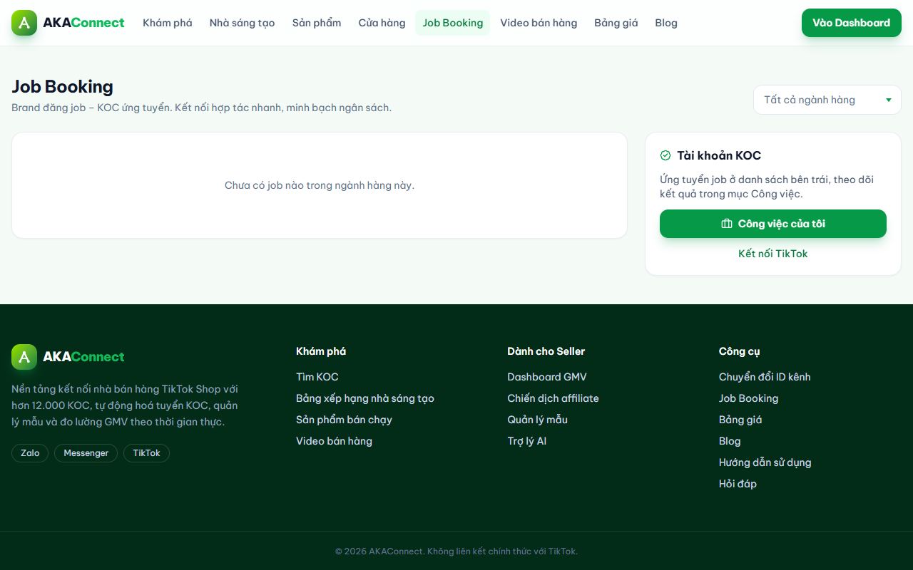Open Bảng xếp hạng nhà sáng tạo link

tap(365, 398)
